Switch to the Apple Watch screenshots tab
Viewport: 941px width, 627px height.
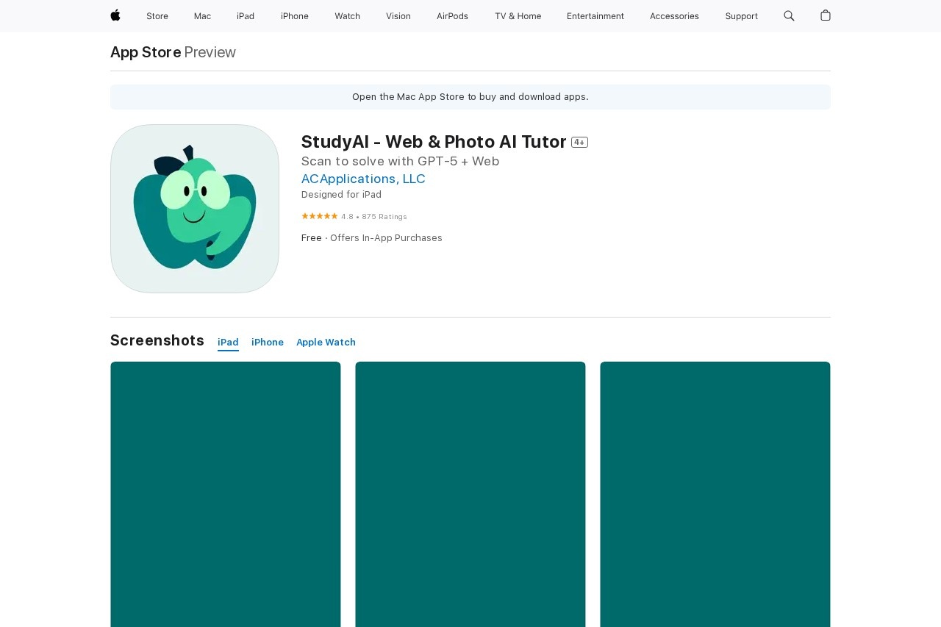(326, 343)
